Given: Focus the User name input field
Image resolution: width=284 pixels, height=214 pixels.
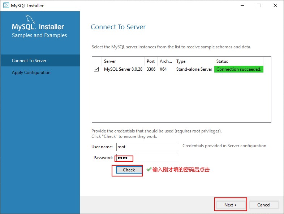Looking at the screenshot, I should point(148,147).
